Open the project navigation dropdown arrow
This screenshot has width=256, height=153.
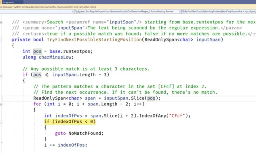pos(73,12)
